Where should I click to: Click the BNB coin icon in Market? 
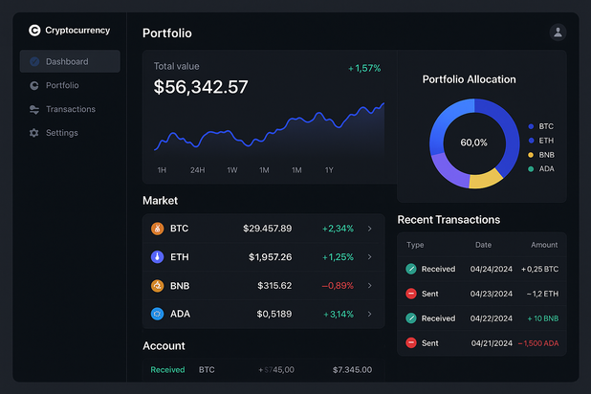pyautogui.click(x=157, y=286)
